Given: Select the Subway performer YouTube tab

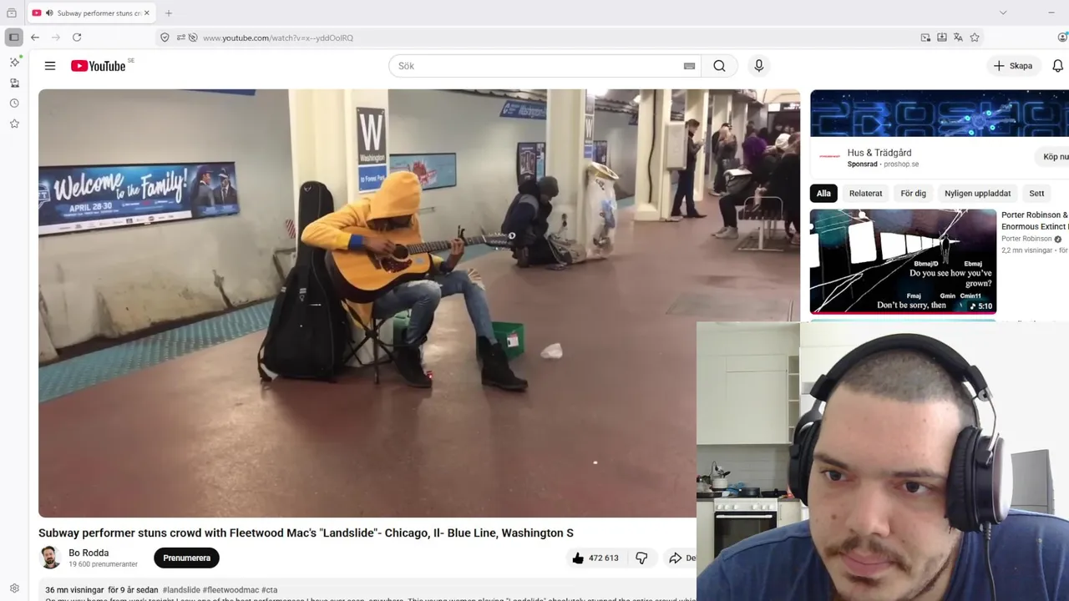Looking at the screenshot, I should pos(91,13).
